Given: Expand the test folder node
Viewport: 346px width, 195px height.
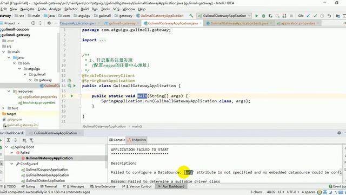Looking at the screenshot, I should (3, 108).
